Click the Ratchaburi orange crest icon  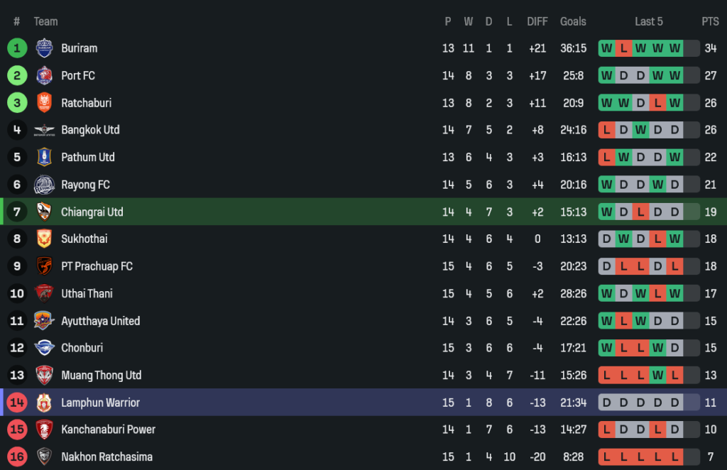click(x=44, y=103)
